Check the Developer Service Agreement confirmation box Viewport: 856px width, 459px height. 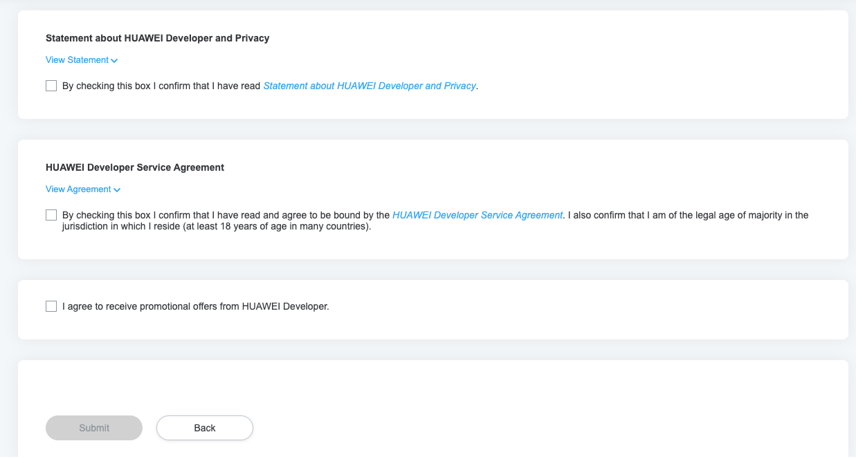(51, 215)
